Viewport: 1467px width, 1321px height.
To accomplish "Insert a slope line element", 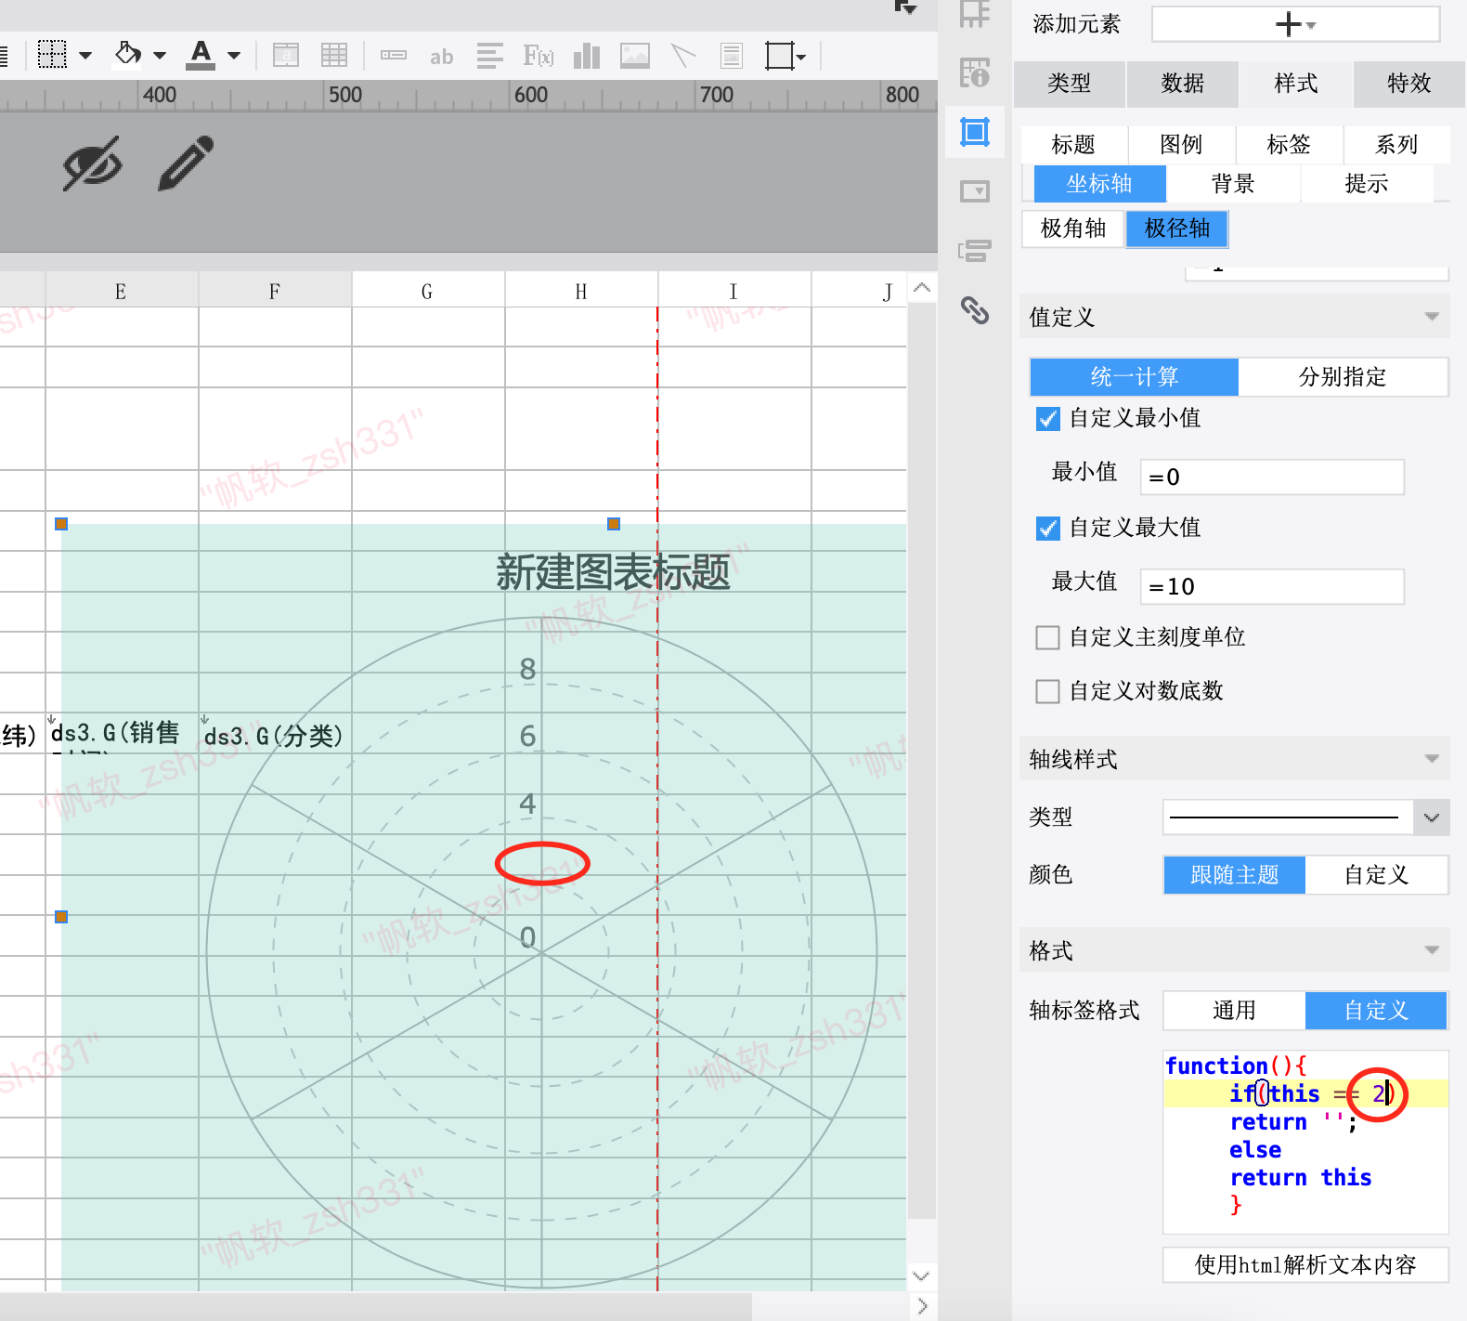I will 683,56.
